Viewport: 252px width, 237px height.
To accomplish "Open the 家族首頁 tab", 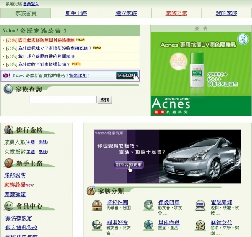I will coord(26,13).
